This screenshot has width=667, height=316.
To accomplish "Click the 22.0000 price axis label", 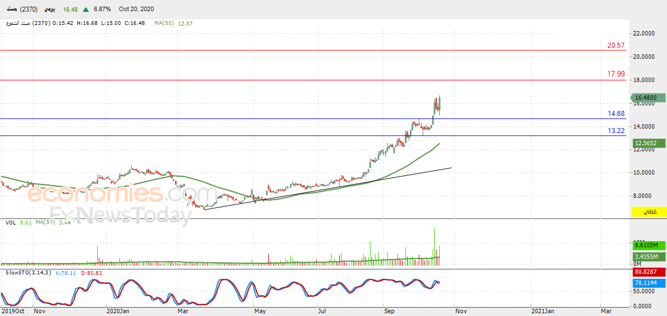I will pyautogui.click(x=644, y=33).
